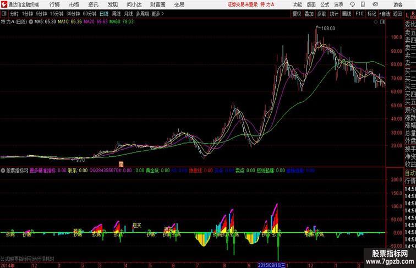Image resolution: width=416 pixels, height=268 pixels.
Task: Click the 卖点: 0.00 value
Action: pyautogui.click(x=245, y=171)
